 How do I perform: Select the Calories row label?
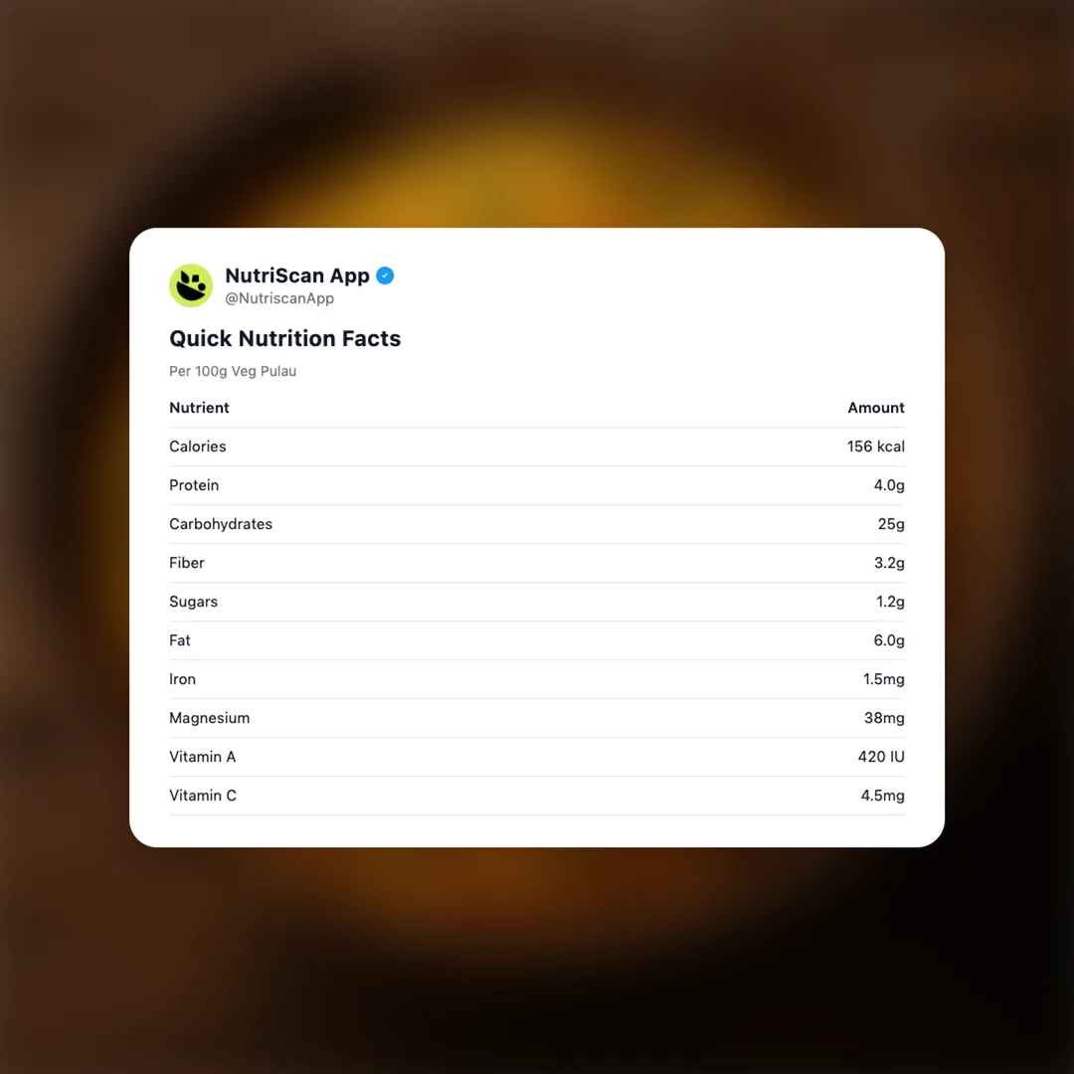click(x=198, y=447)
